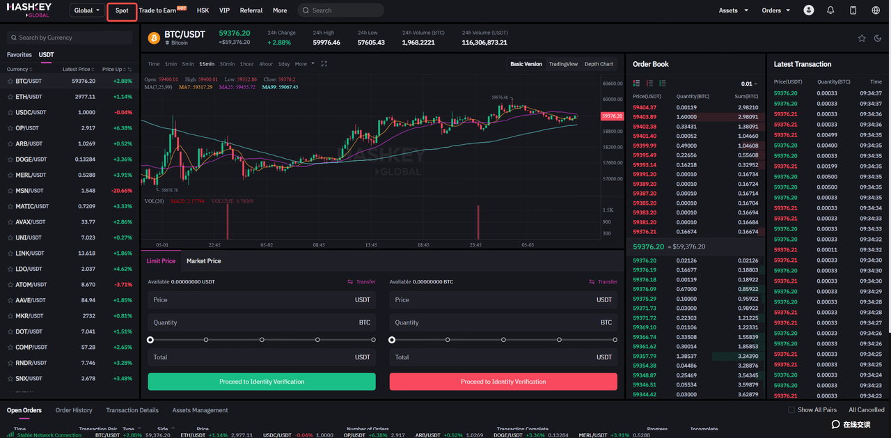Open the More timeframes dropdown on chart
891x438 pixels.
[x=305, y=64]
